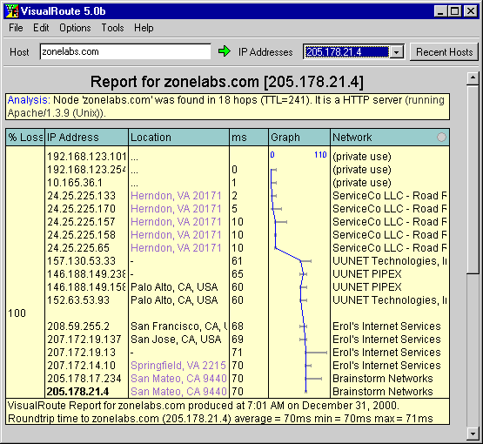Open the Help menu
This screenshot has height=444, width=483.
click(144, 28)
